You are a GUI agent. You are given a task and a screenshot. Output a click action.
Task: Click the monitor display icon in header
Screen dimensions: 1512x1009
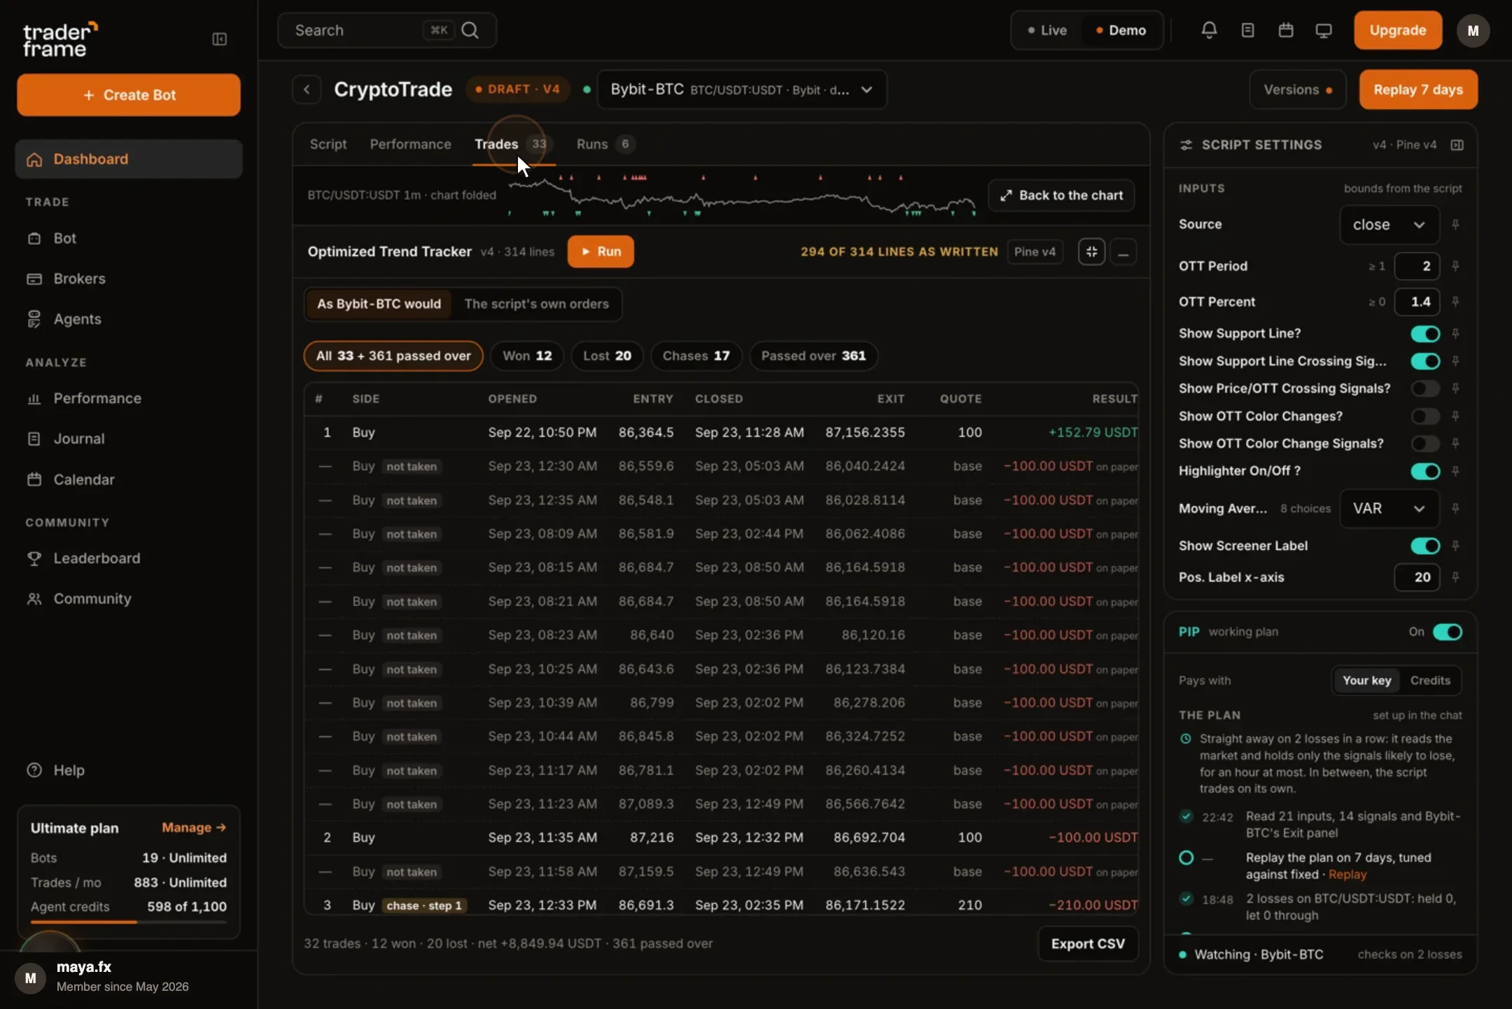[1323, 30]
